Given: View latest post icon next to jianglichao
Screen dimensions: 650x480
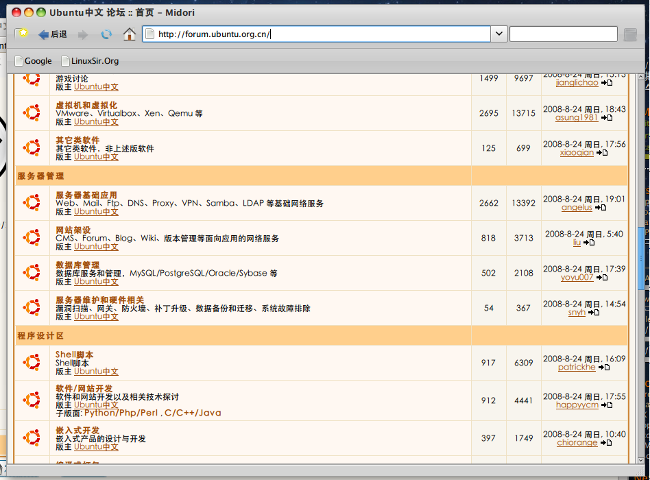Looking at the screenshot, I should pyautogui.click(x=607, y=83).
